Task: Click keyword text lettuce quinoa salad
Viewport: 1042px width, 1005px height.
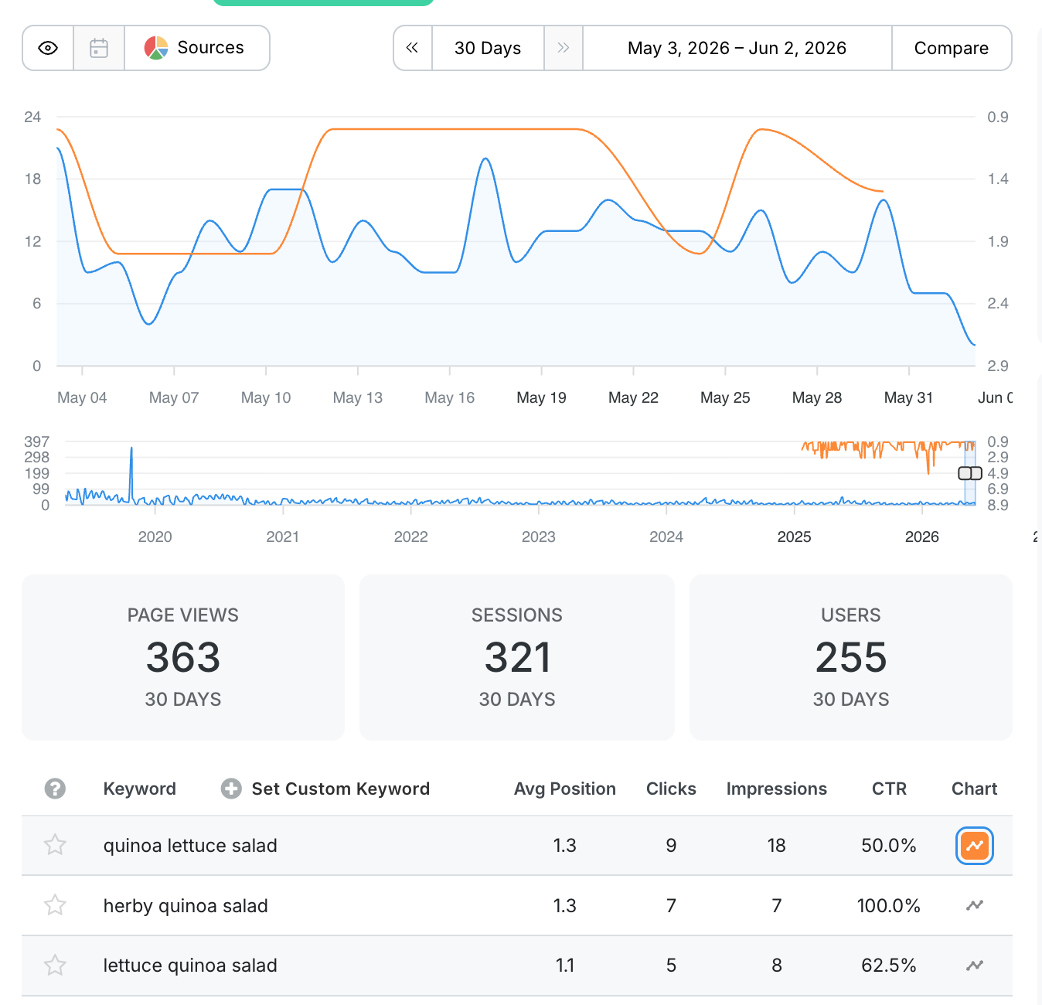Action: pyautogui.click(x=190, y=966)
